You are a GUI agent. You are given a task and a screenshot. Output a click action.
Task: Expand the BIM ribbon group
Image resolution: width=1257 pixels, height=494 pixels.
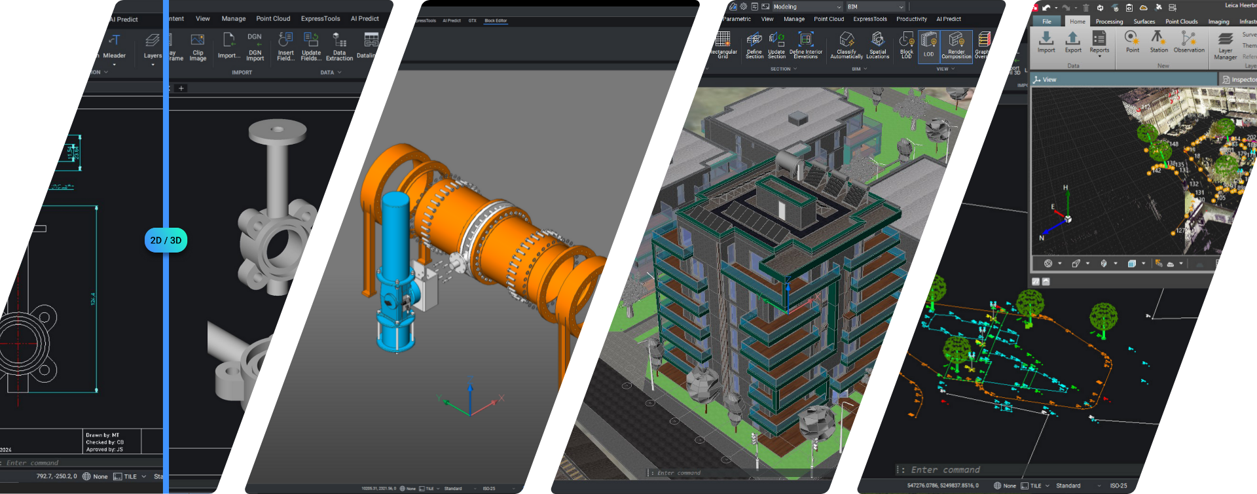click(860, 69)
